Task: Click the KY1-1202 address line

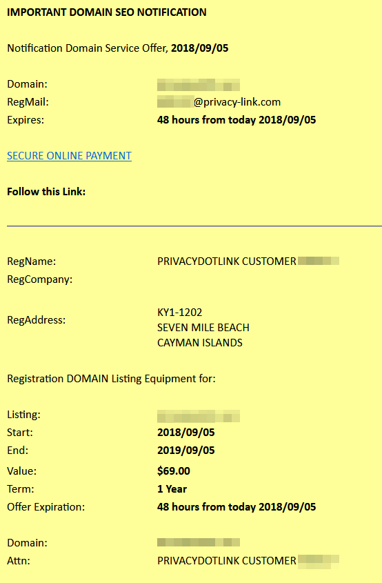Action: [x=179, y=313]
